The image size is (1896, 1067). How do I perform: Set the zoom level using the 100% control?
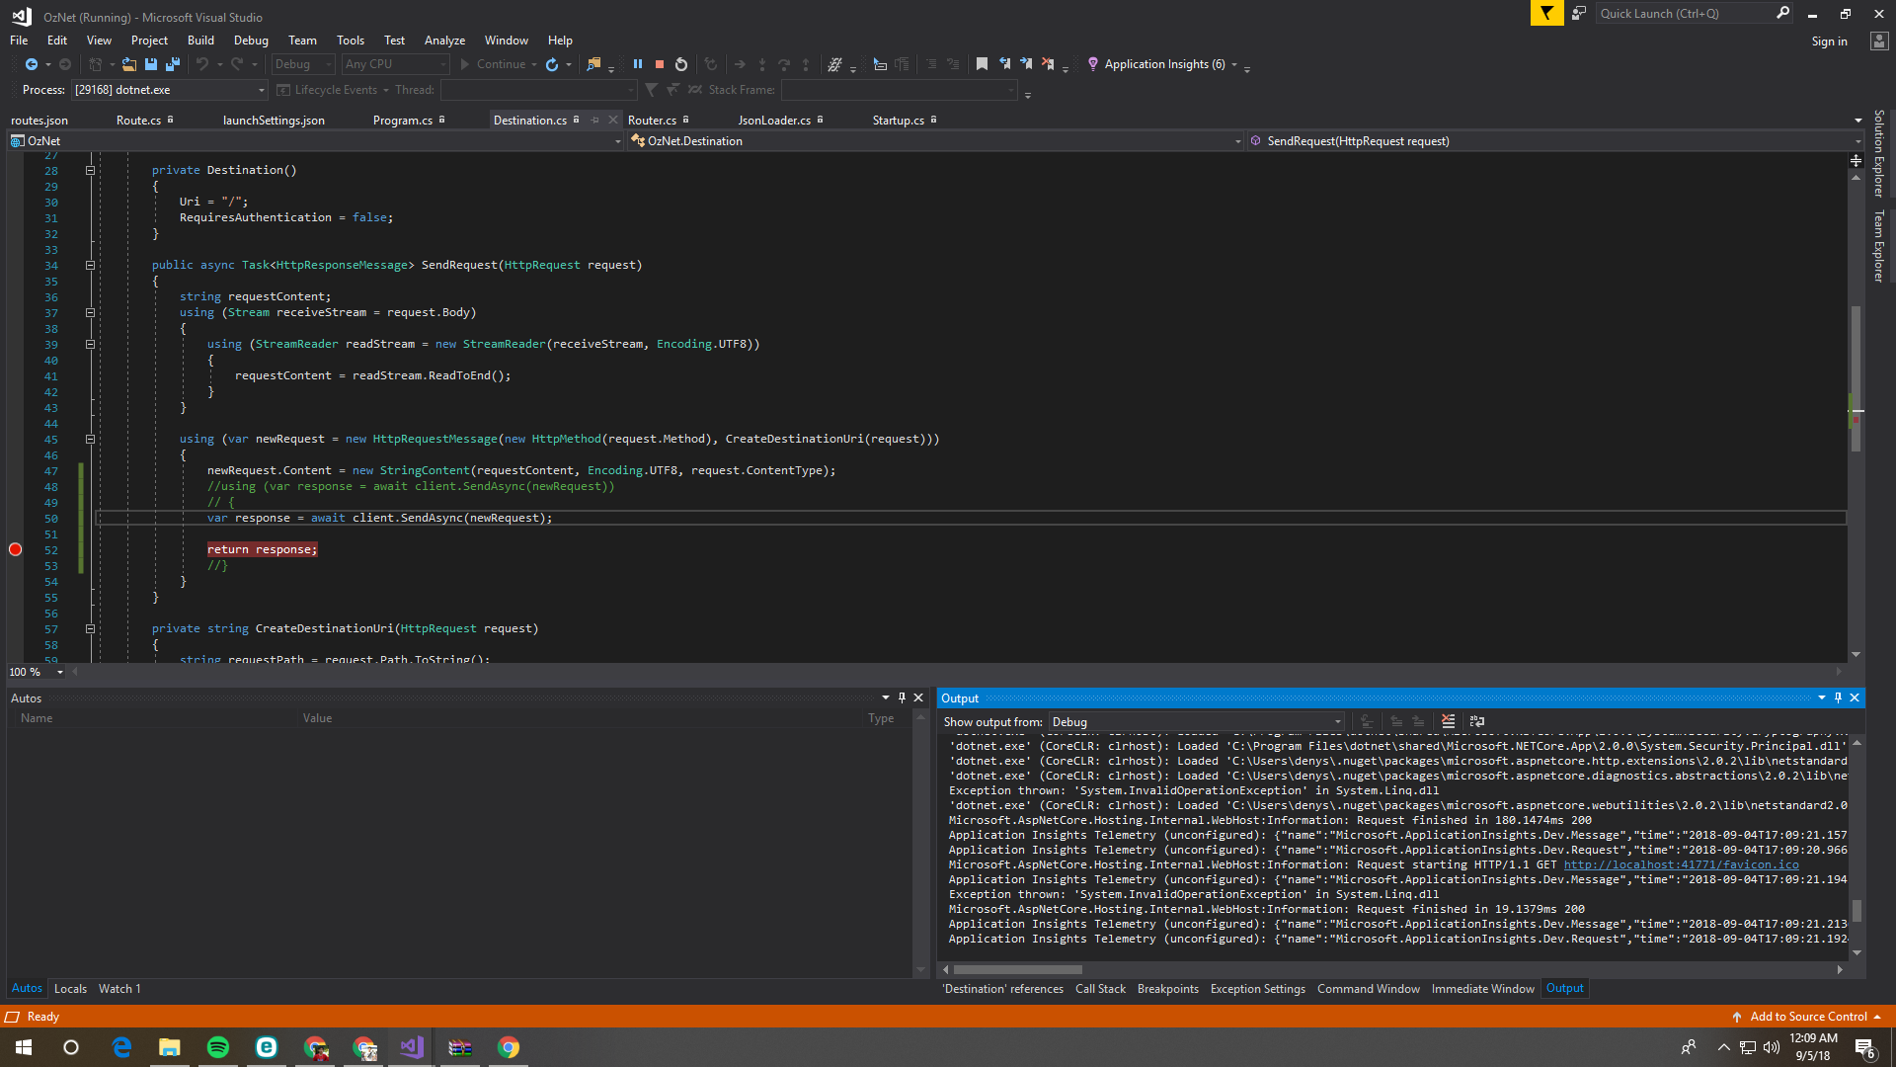37,672
